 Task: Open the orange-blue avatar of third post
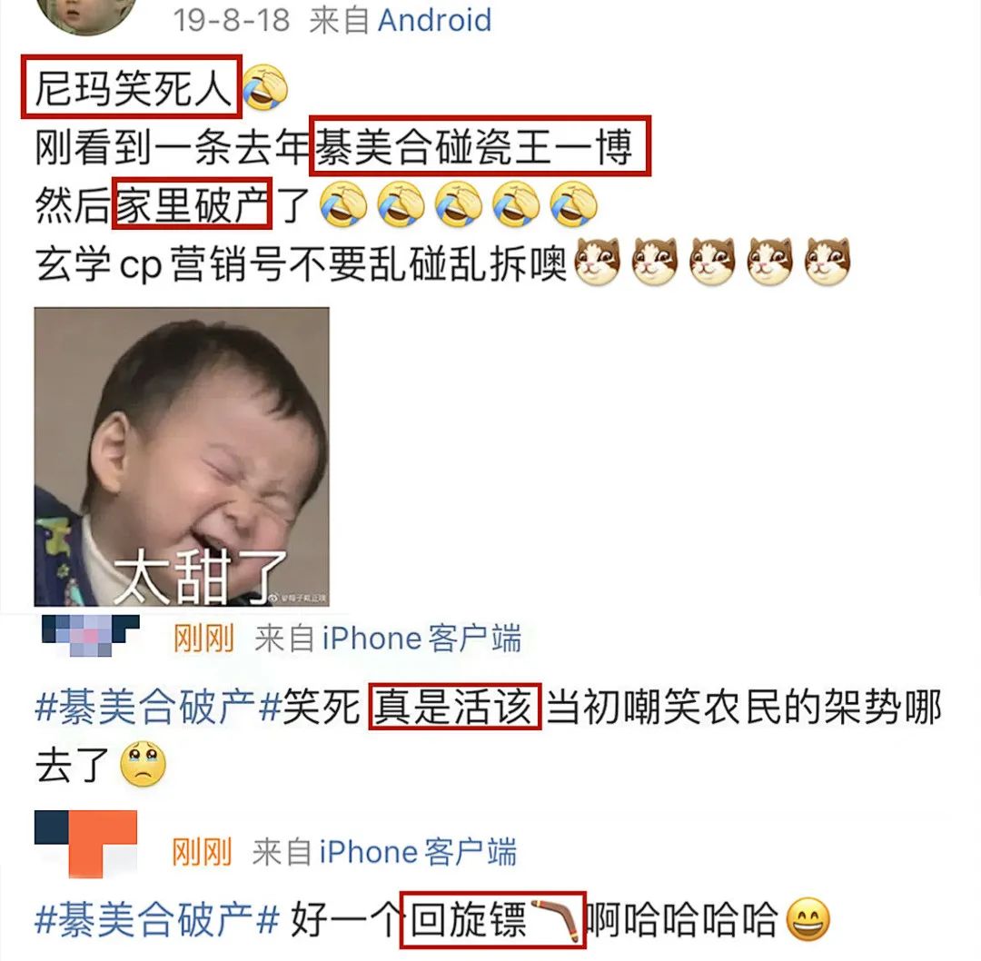(85, 844)
